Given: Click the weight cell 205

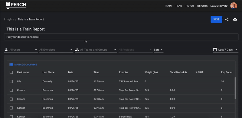Looking at the screenshot, I should click(x=147, y=108).
